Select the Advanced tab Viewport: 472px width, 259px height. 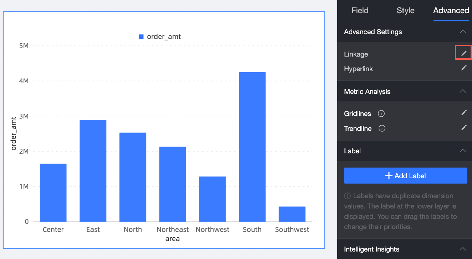(451, 10)
